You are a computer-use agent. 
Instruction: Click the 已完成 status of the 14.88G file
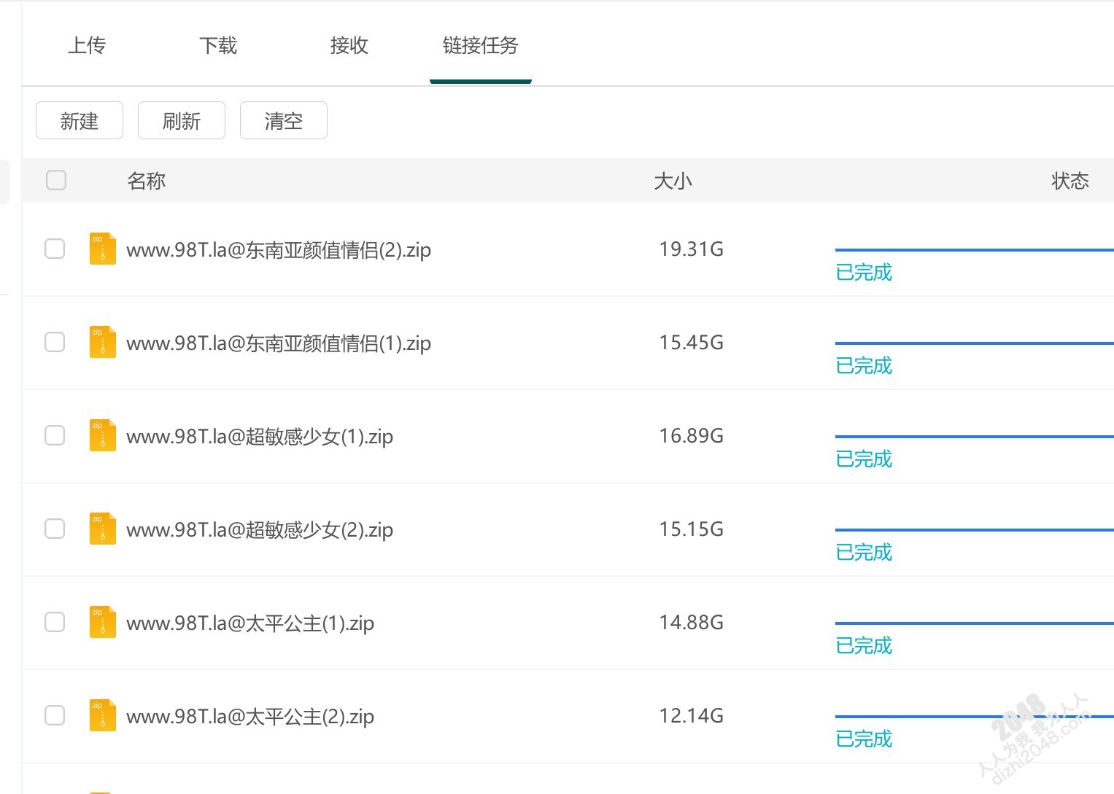[x=864, y=646]
